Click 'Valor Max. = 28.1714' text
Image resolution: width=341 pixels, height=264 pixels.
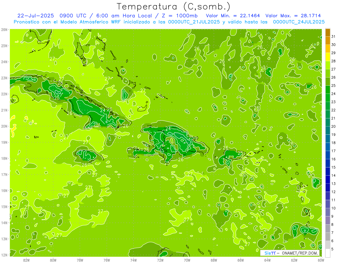tap(293, 16)
